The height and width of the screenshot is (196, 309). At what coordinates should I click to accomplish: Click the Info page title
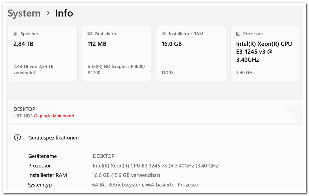(x=64, y=13)
